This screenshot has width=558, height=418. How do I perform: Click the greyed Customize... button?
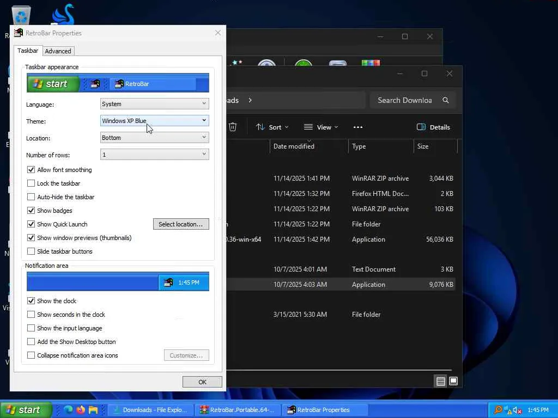point(186,355)
